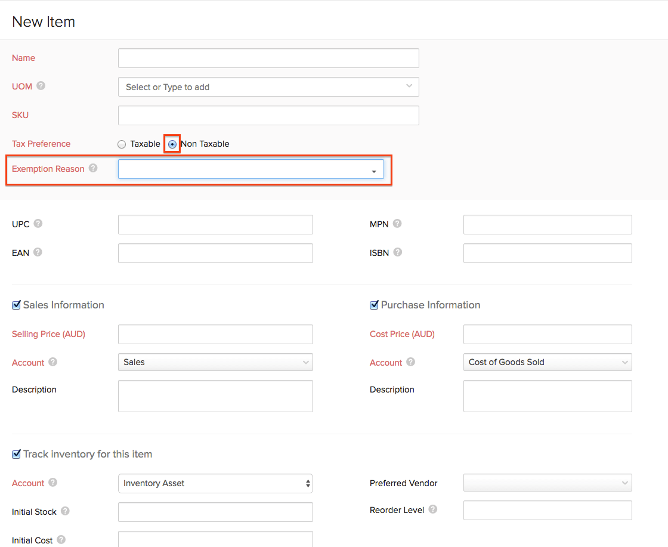Viewport: 668px width, 547px height.
Task: Expand the Exemption Reason dropdown
Action: (x=250, y=169)
